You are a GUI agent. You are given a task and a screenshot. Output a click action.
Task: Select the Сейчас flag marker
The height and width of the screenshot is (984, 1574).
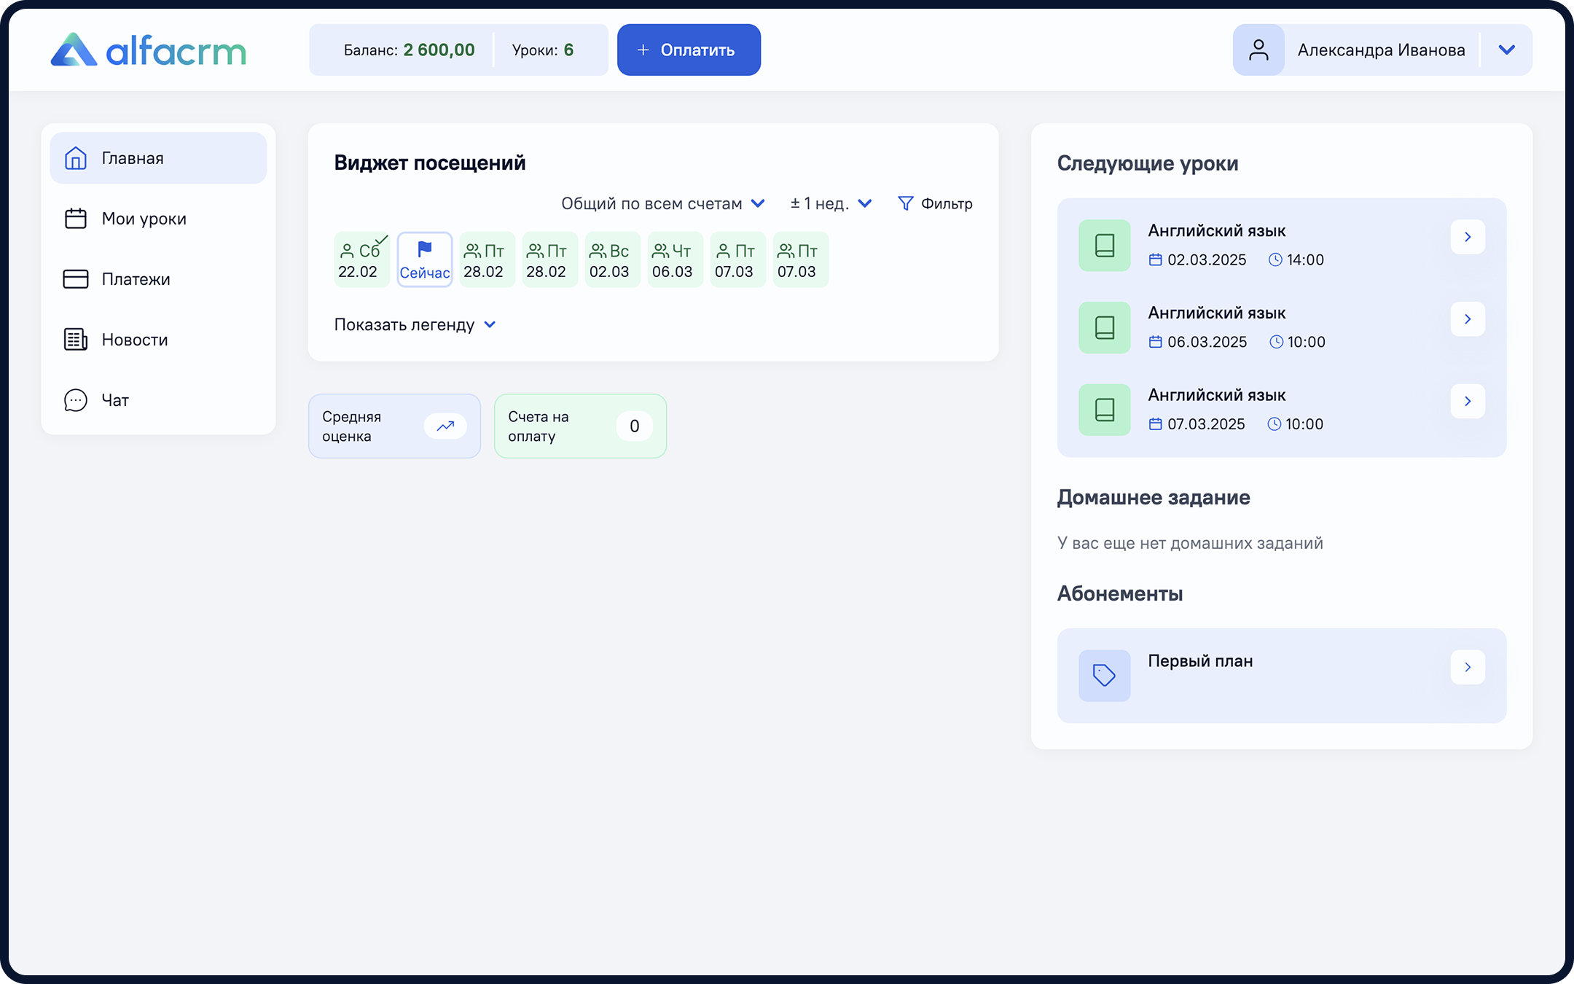pyautogui.click(x=425, y=259)
